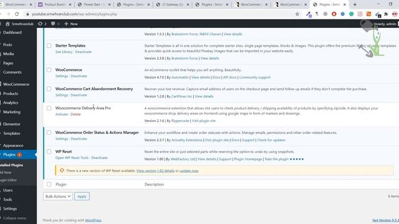Check the WP Reset plugin checkbox

(49, 152)
